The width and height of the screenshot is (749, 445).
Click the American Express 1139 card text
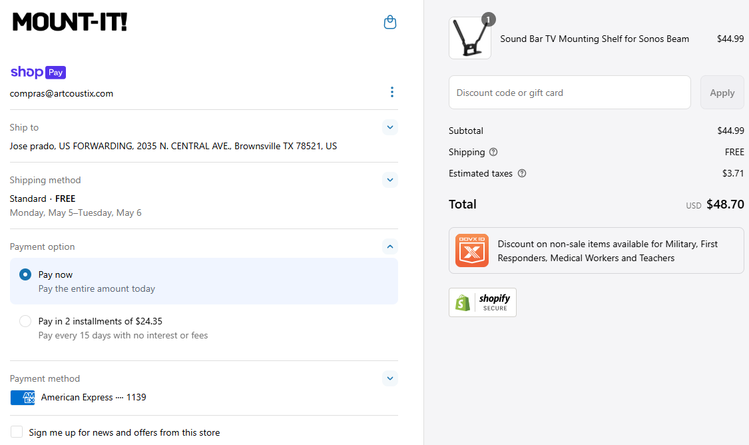click(x=94, y=397)
